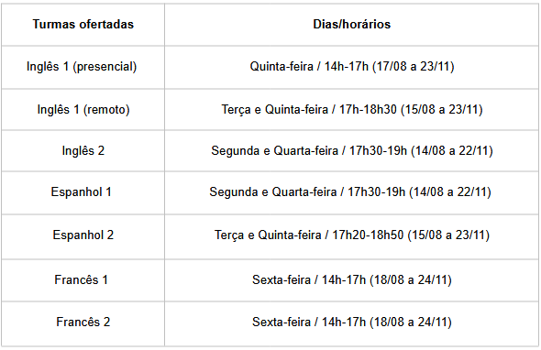Click the '(15/08 a 23/11)' in Espanhol 2 row
Viewport: 541px width, 350px height.
coord(448,235)
